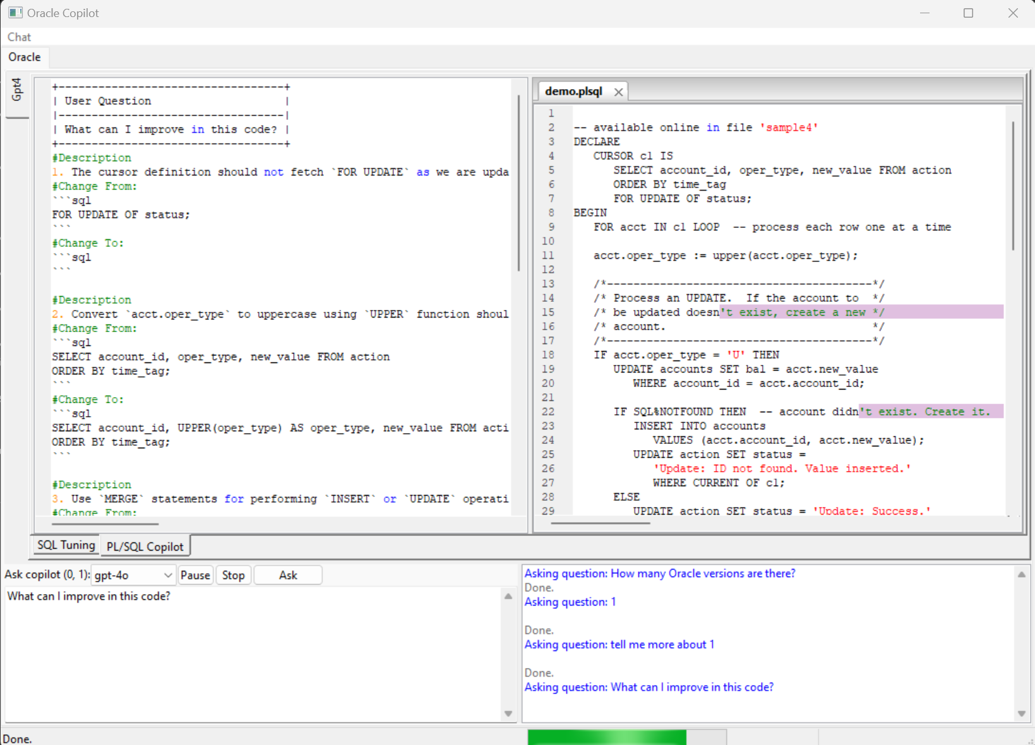The image size is (1035, 745).
Task: Switch to the SQL Tuning tab
Action: 66,545
